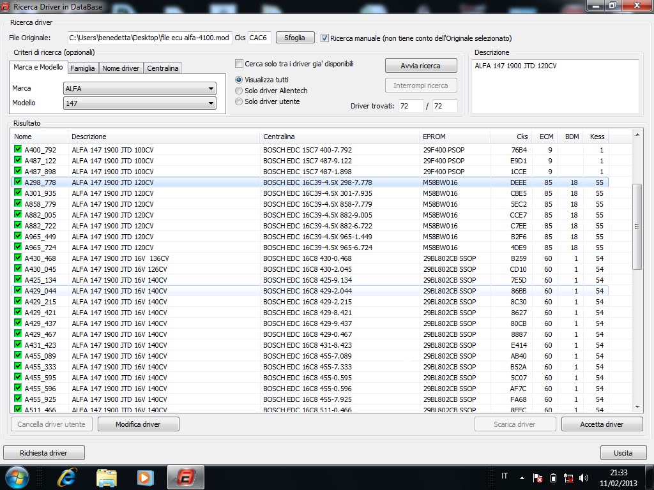
Task: Click the Action Center flag tray icon
Action: 538,477
